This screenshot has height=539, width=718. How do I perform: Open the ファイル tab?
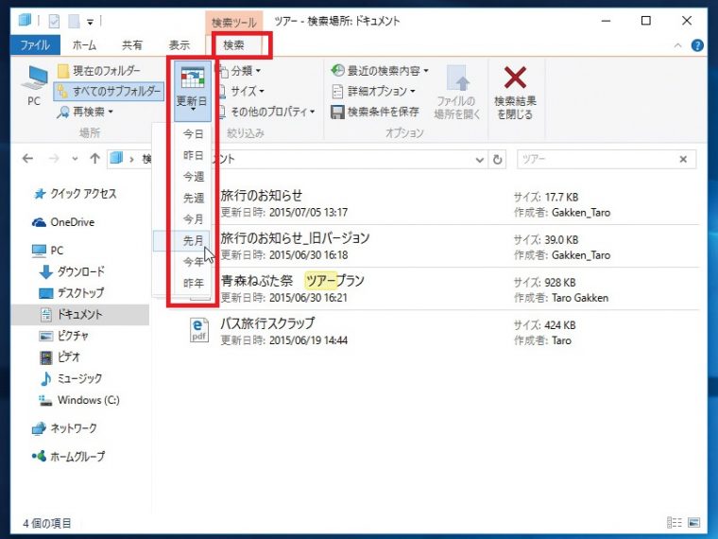tap(35, 45)
